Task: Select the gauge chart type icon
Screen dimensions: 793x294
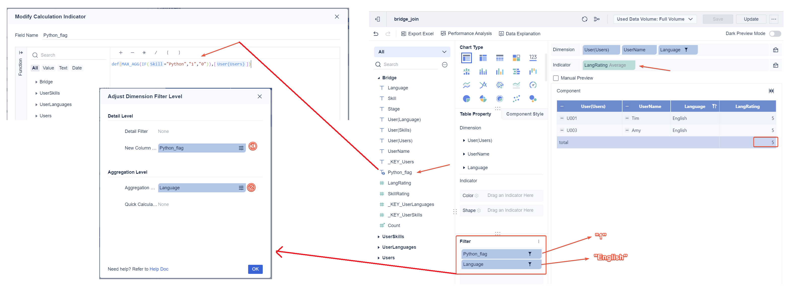Action: (x=533, y=85)
